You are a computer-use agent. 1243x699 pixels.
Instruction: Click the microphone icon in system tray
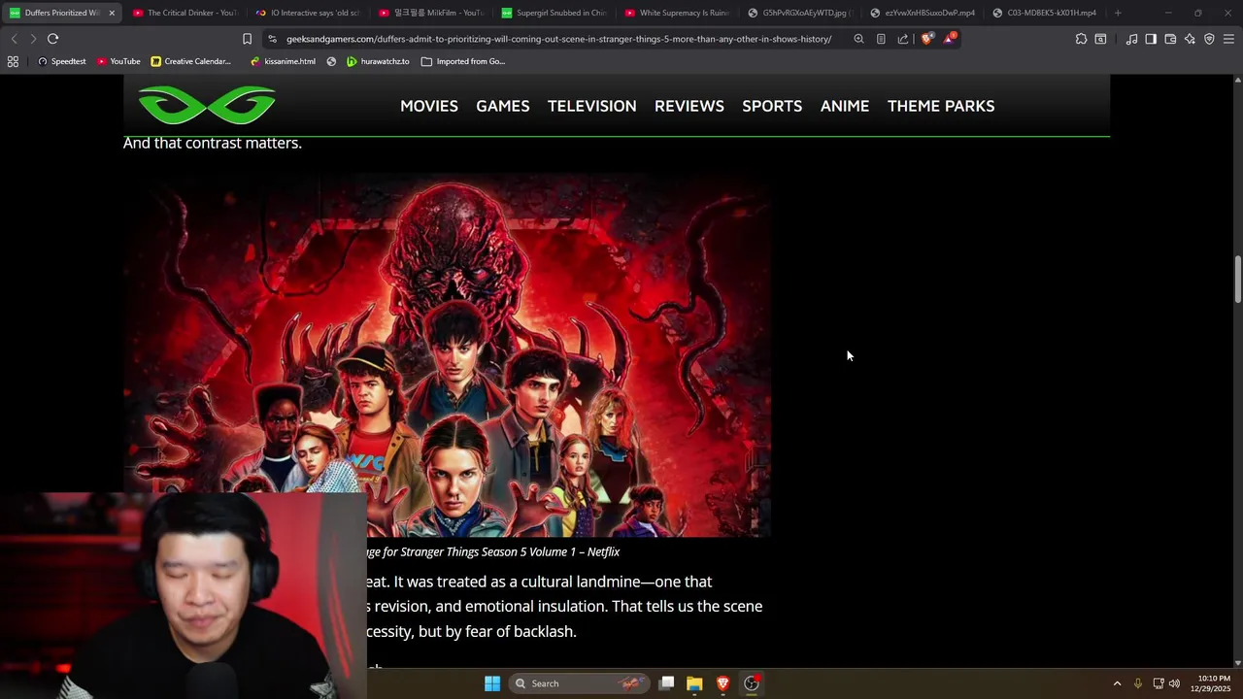(x=1138, y=683)
